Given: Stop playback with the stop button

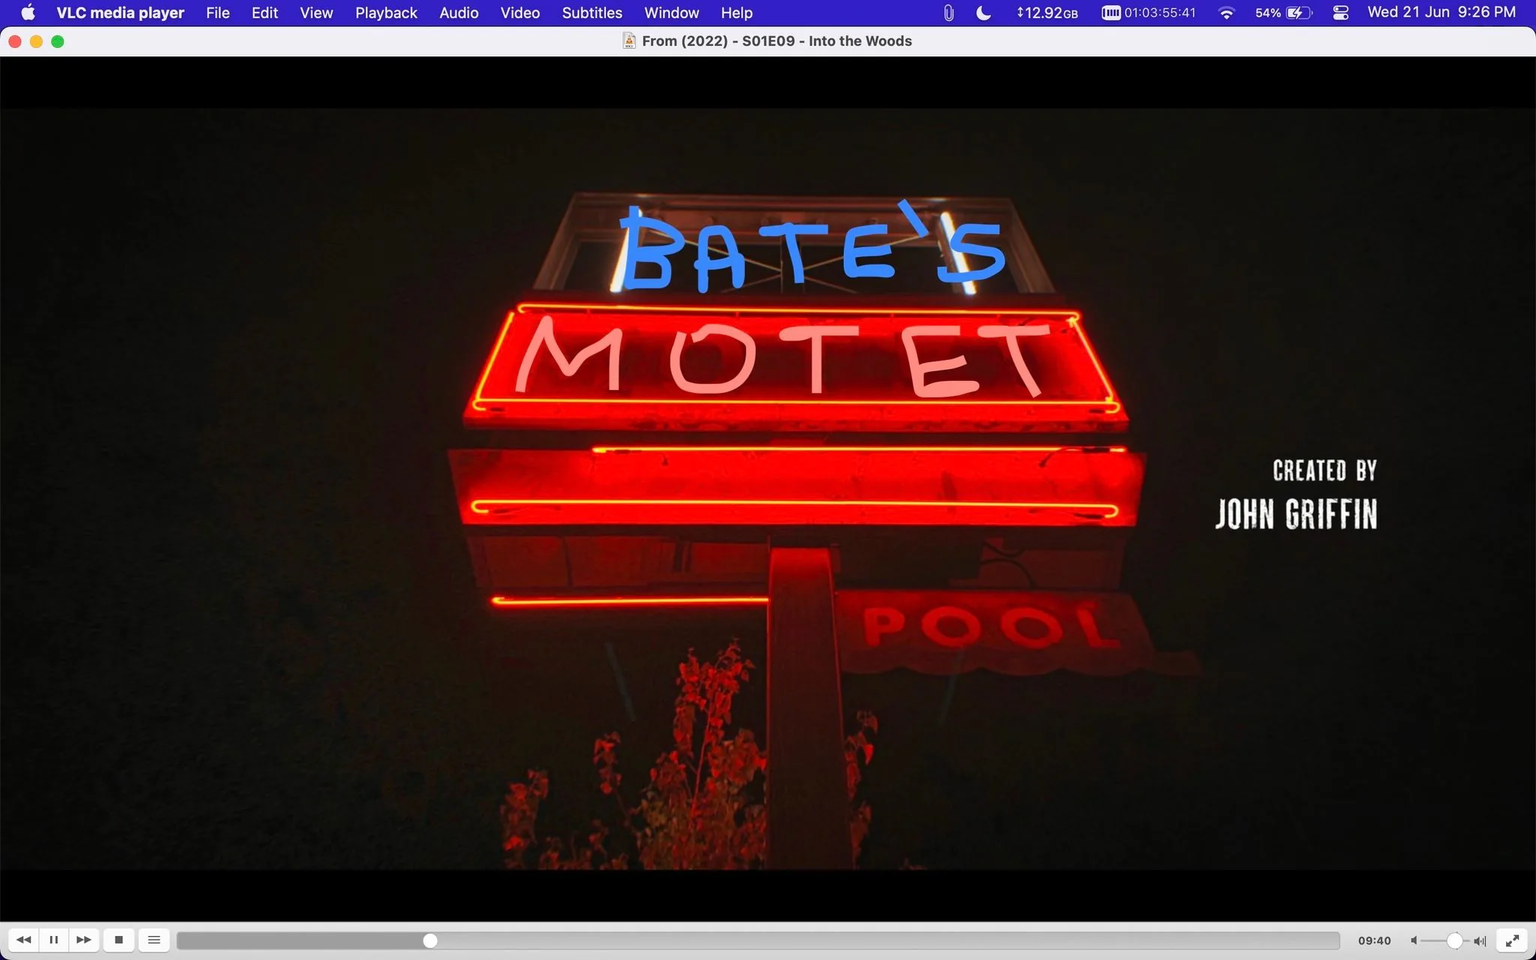Looking at the screenshot, I should pos(118,940).
